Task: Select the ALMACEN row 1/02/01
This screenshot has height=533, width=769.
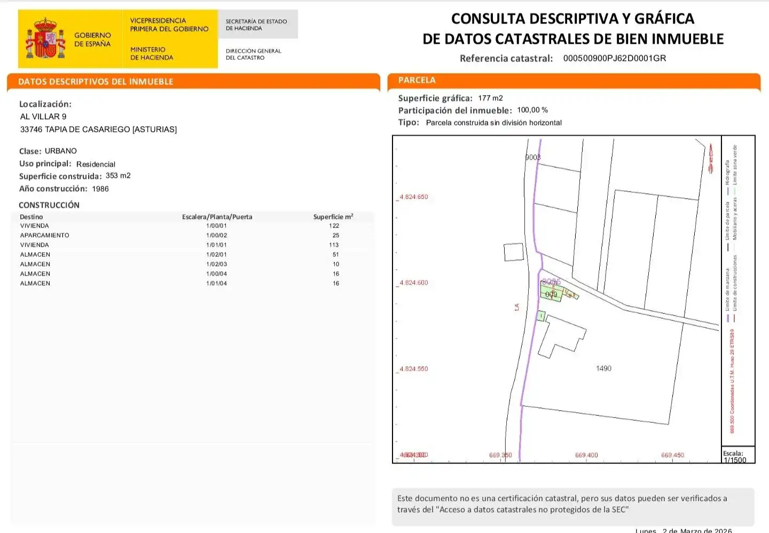Action: coord(192,255)
